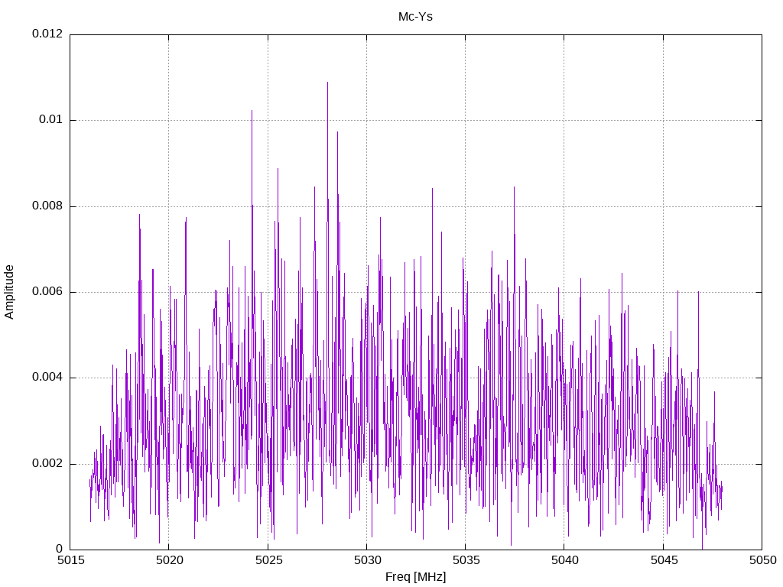The image size is (783, 587).
Task: Click the 5020 x-axis tick label
Action: click(169, 560)
